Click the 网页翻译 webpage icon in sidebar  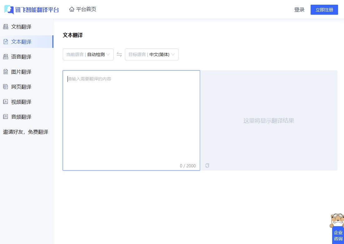pyautogui.click(x=6, y=87)
